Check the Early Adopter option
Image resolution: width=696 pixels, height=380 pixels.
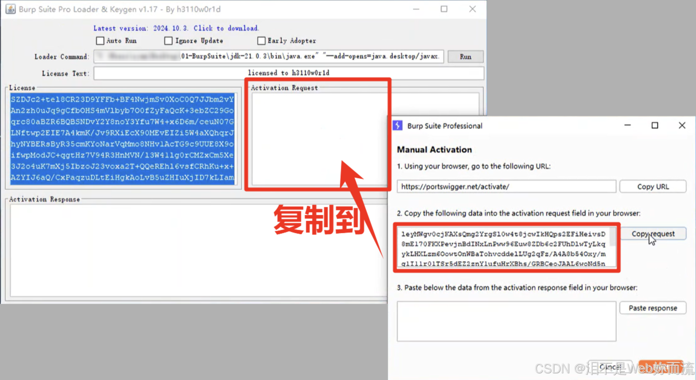click(x=261, y=41)
